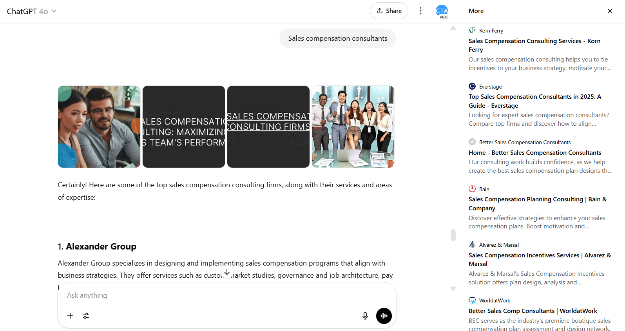Open Sales Compensation Incentives Services Alvarez & Marsal link

540,259
